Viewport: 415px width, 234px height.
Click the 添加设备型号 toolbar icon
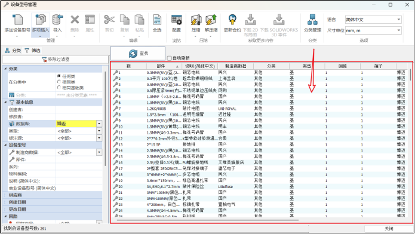(x=17, y=20)
